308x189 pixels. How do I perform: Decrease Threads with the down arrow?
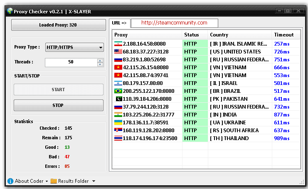pos(100,64)
